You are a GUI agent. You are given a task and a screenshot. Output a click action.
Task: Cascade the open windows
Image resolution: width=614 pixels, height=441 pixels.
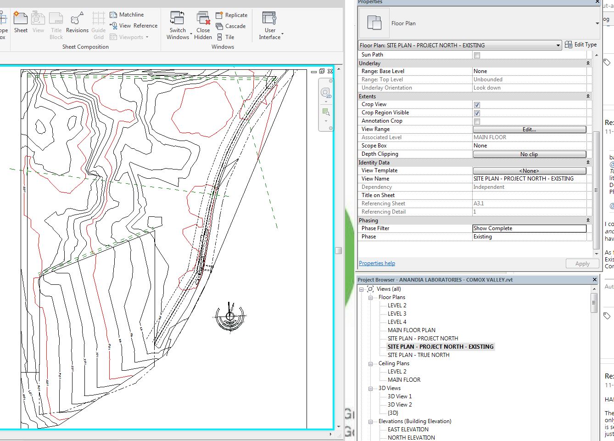pos(230,26)
